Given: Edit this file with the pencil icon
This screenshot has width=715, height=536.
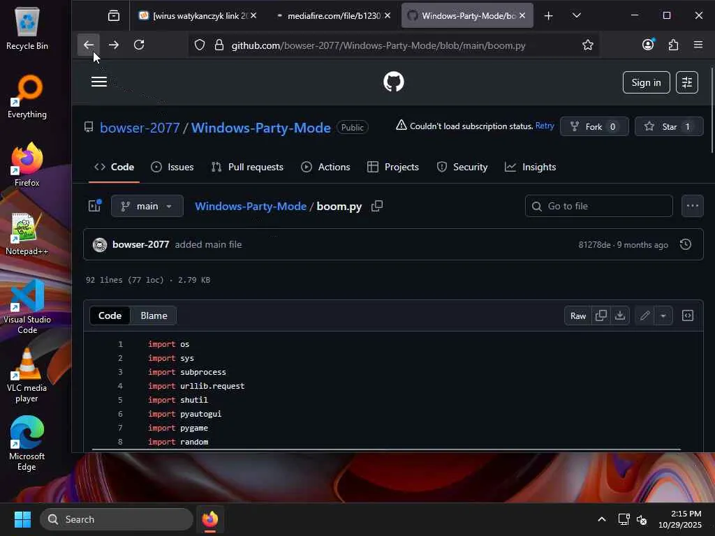Looking at the screenshot, I should coord(644,316).
